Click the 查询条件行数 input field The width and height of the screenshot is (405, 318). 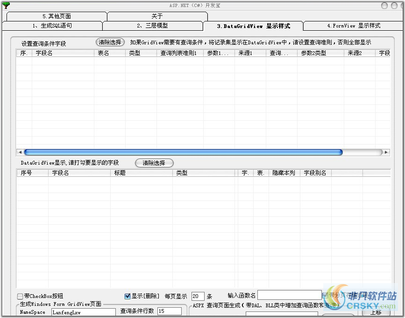click(x=170, y=311)
